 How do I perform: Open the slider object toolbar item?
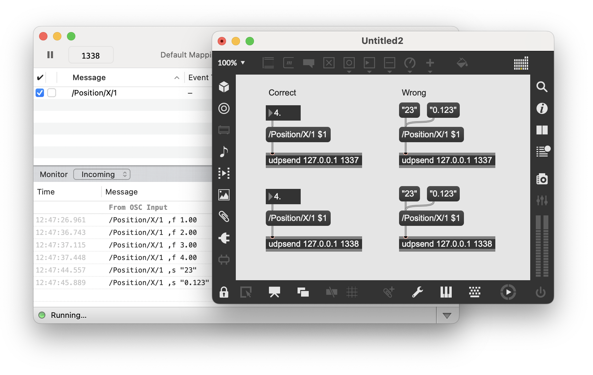390,63
